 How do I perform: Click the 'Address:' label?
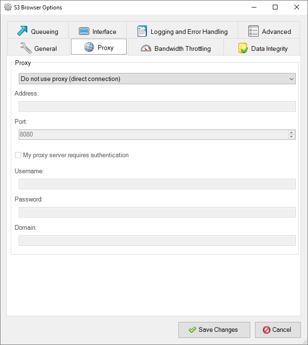pos(27,94)
